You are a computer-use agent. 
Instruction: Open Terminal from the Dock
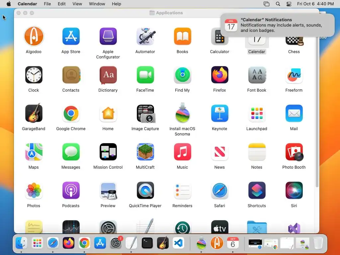pos(147,243)
